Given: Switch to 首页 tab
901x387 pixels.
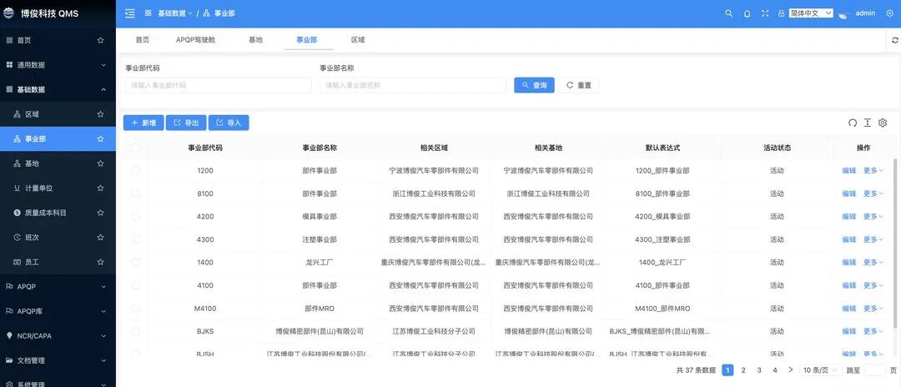Looking at the screenshot, I should pyautogui.click(x=143, y=40).
